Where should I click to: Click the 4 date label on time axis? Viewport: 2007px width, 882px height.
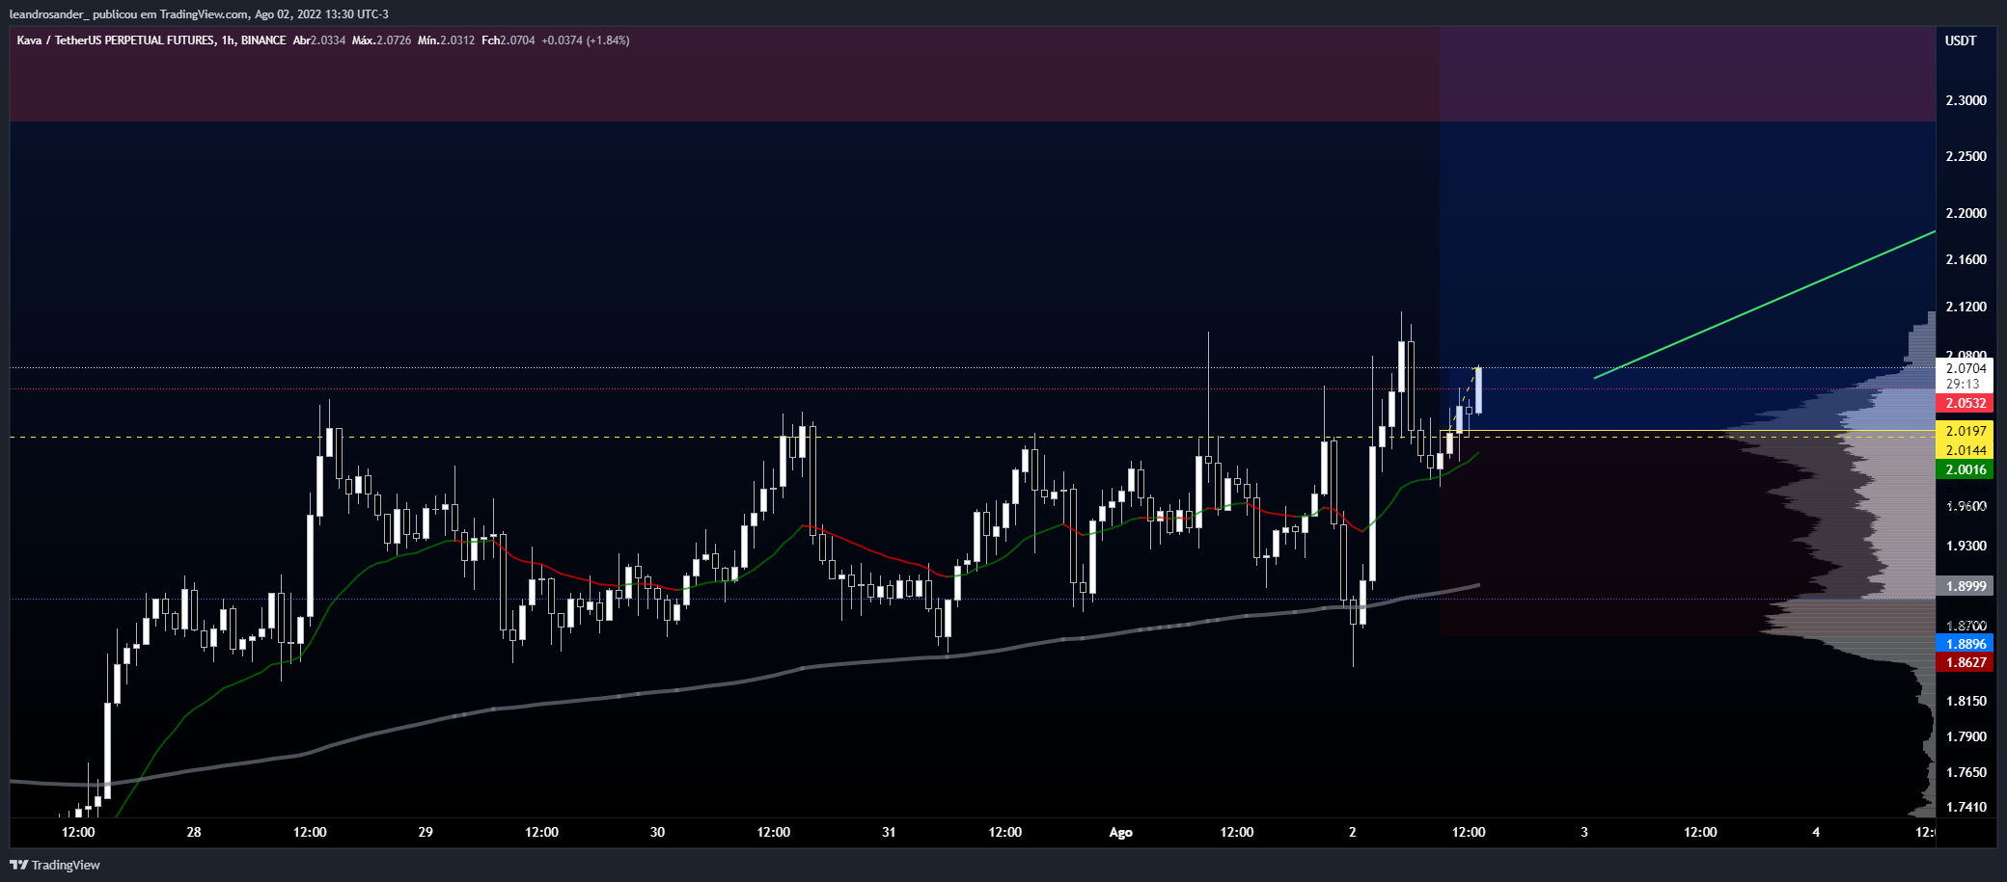tap(1816, 832)
